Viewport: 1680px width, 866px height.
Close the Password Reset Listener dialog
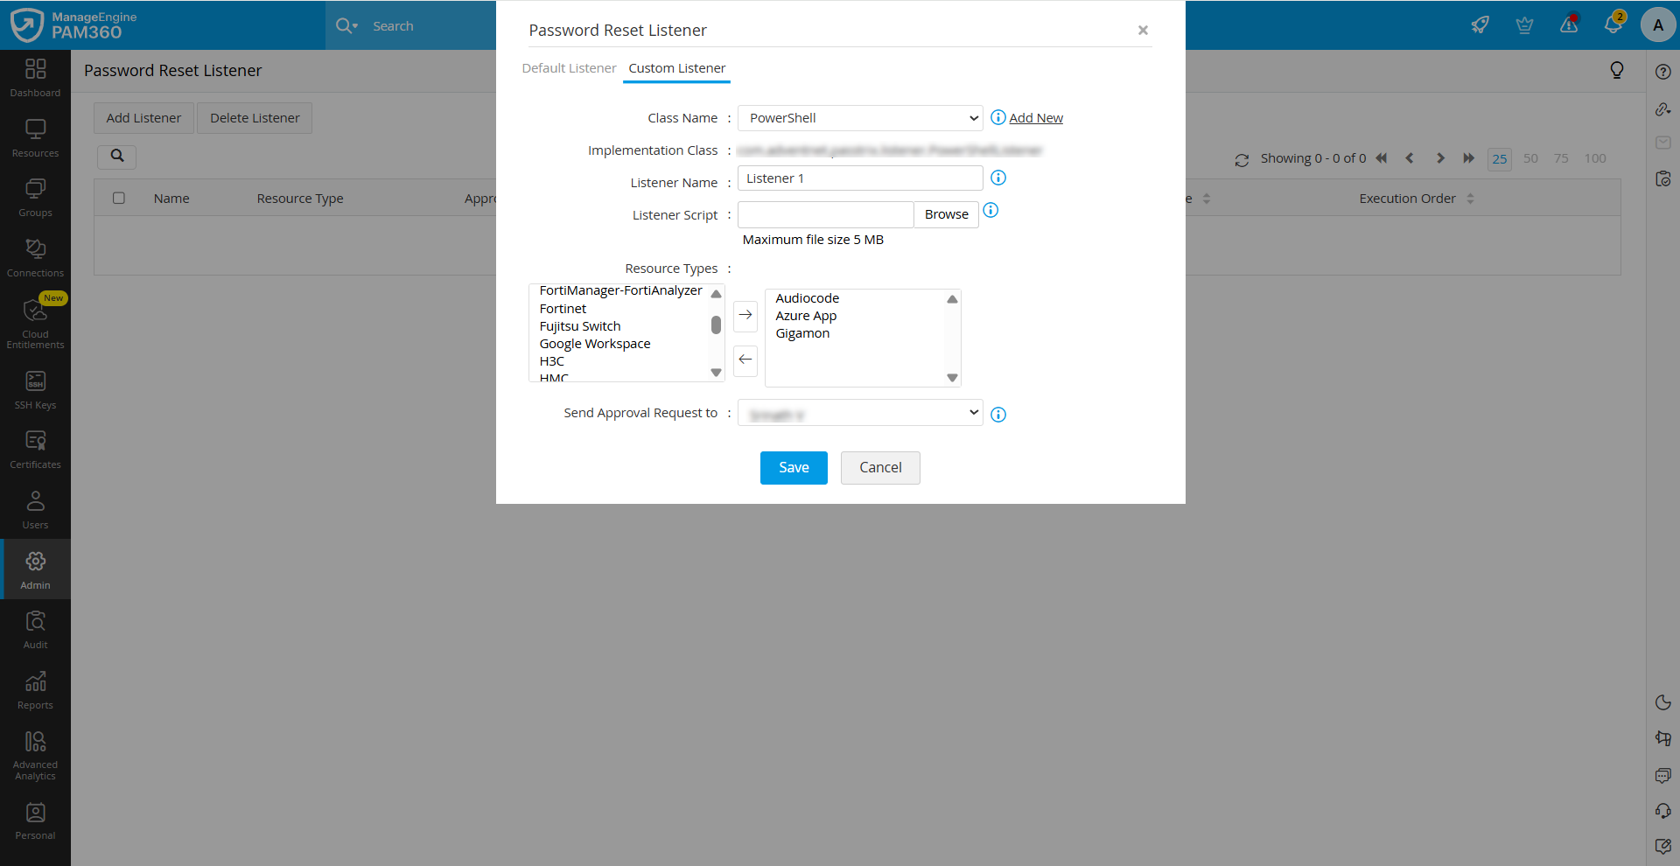point(1143,31)
